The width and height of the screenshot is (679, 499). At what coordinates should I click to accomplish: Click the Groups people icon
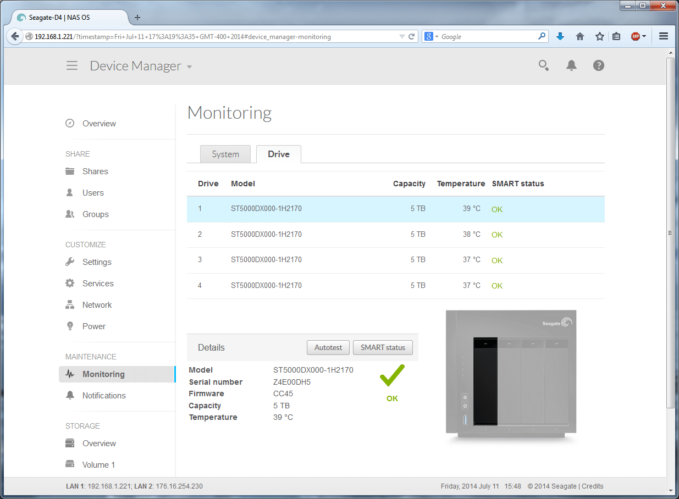[x=70, y=214]
